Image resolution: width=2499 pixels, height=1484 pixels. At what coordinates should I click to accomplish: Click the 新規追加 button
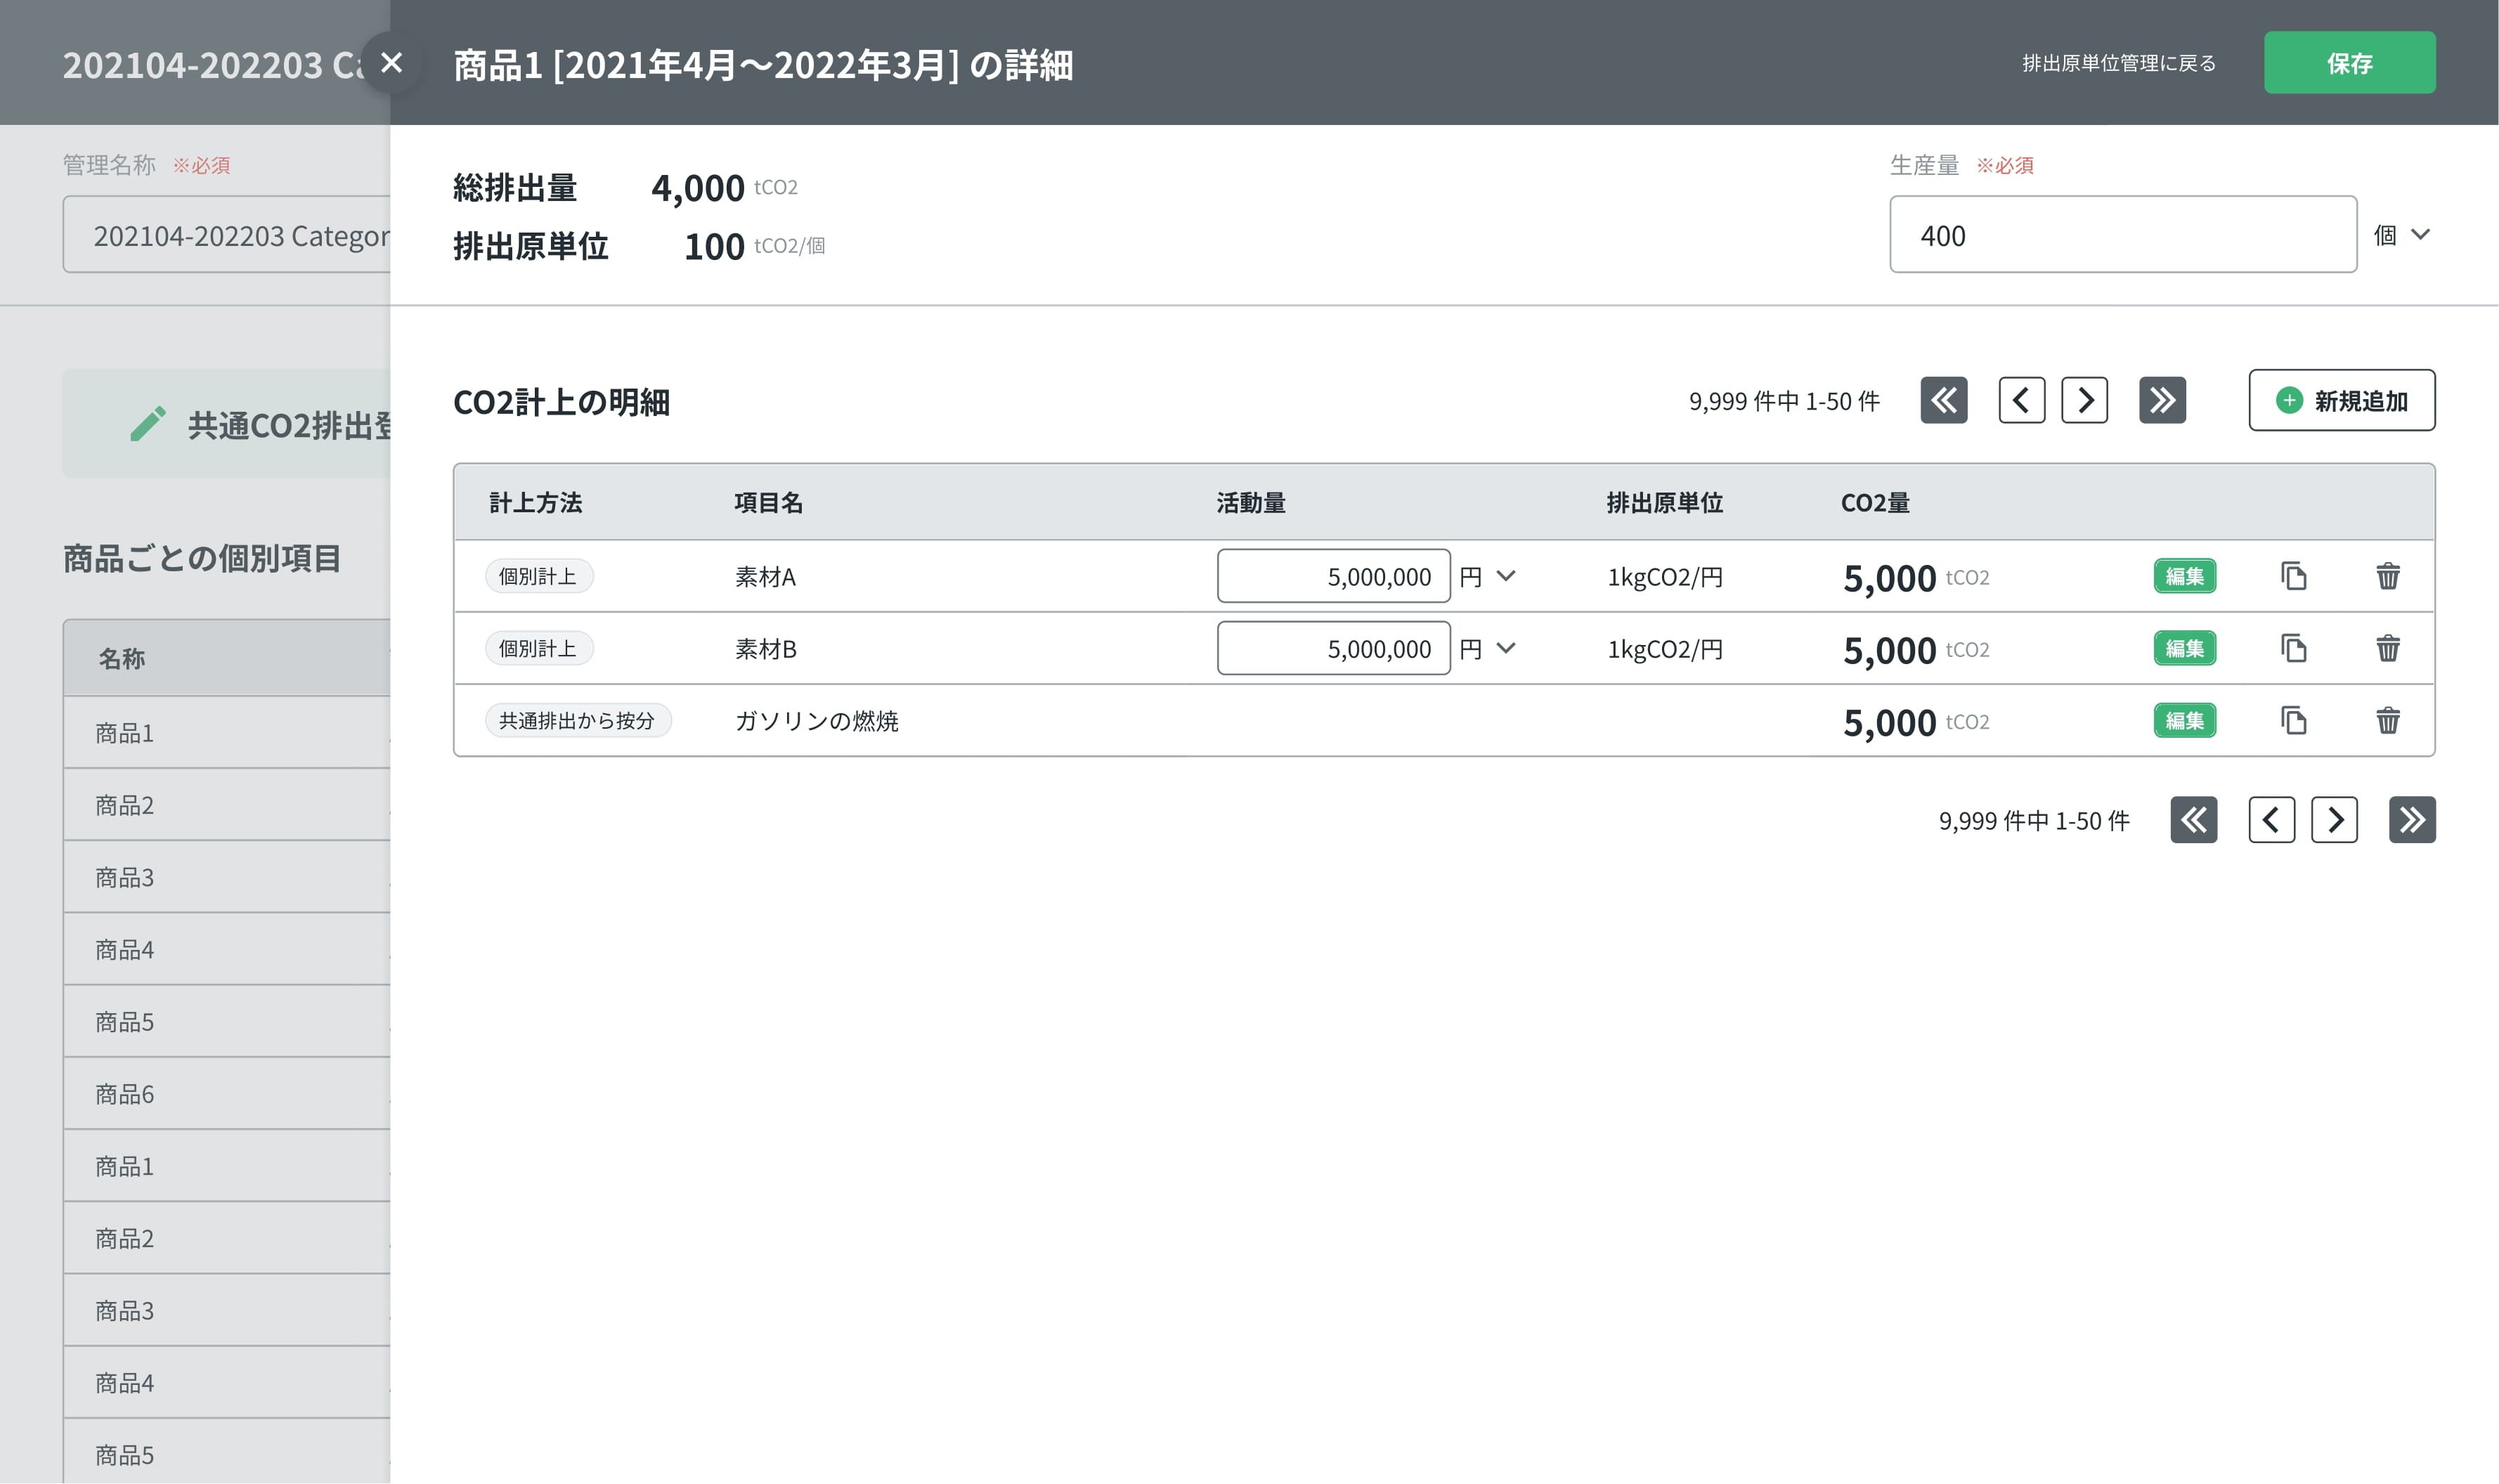pos(2341,400)
